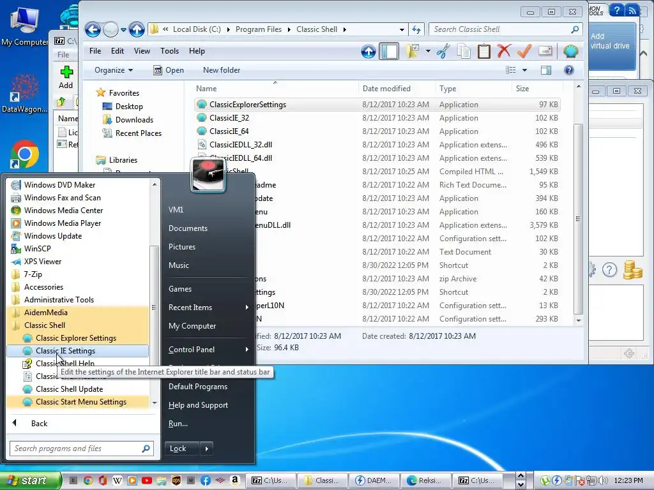This screenshot has height=490, width=654.
Task: Click the Start button
Action: point(31,480)
